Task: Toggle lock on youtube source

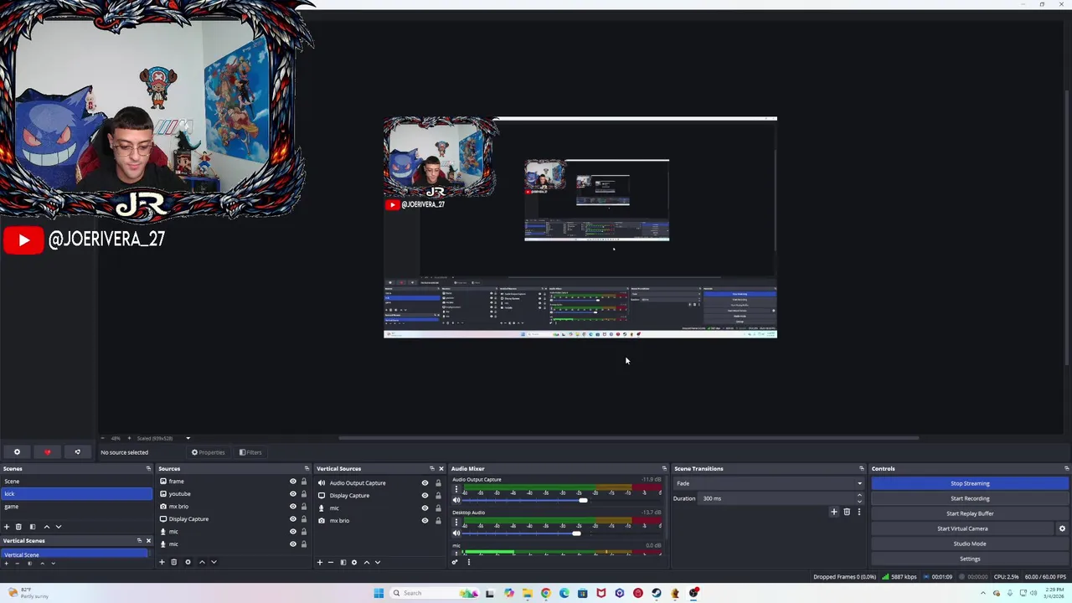Action: pos(304,494)
